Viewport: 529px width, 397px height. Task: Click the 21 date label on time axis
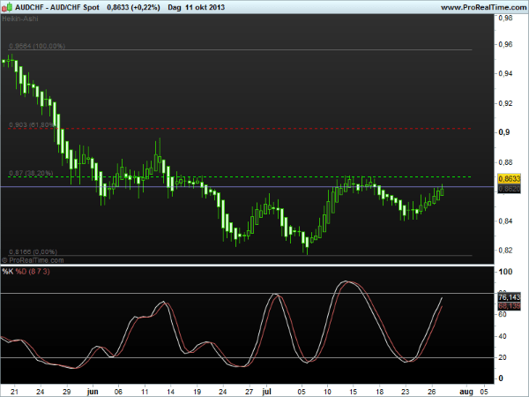[14, 392]
